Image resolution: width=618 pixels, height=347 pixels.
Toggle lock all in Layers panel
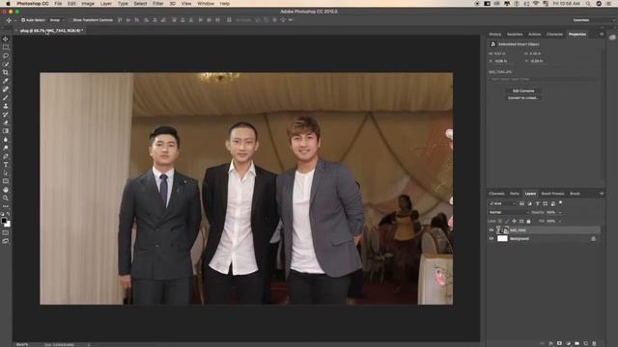coord(528,221)
